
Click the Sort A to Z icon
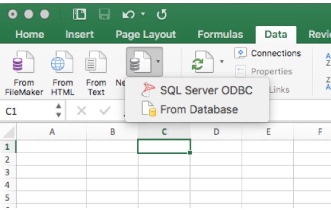(x=328, y=59)
